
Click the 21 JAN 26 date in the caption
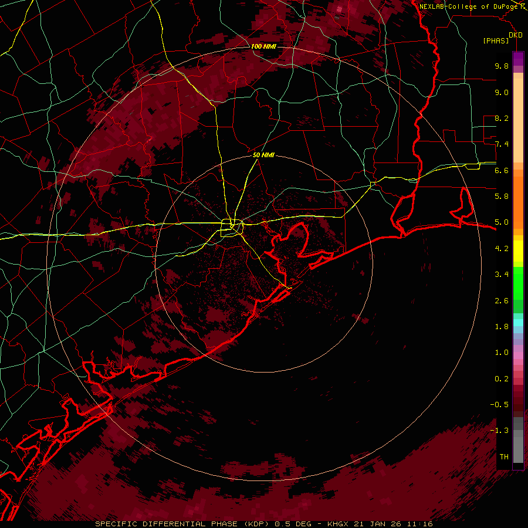click(378, 524)
